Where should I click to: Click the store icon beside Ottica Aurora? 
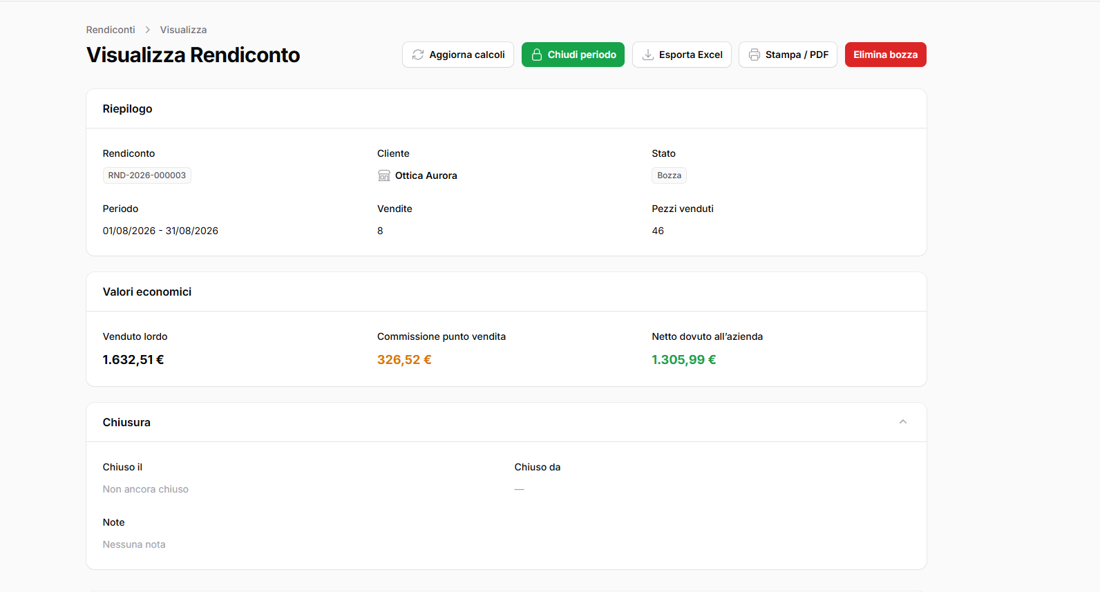(x=384, y=175)
